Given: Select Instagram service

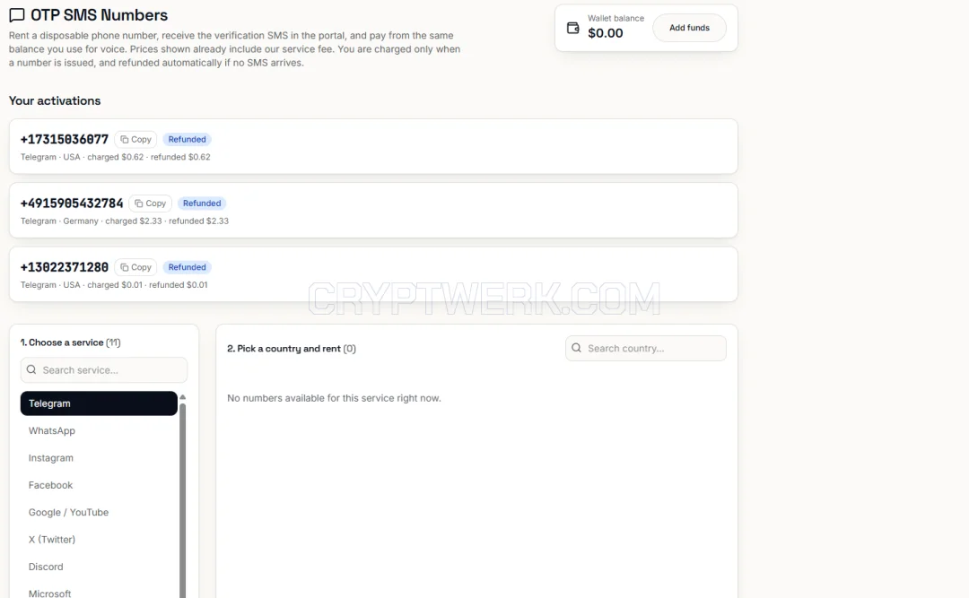Looking at the screenshot, I should point(99,458).
